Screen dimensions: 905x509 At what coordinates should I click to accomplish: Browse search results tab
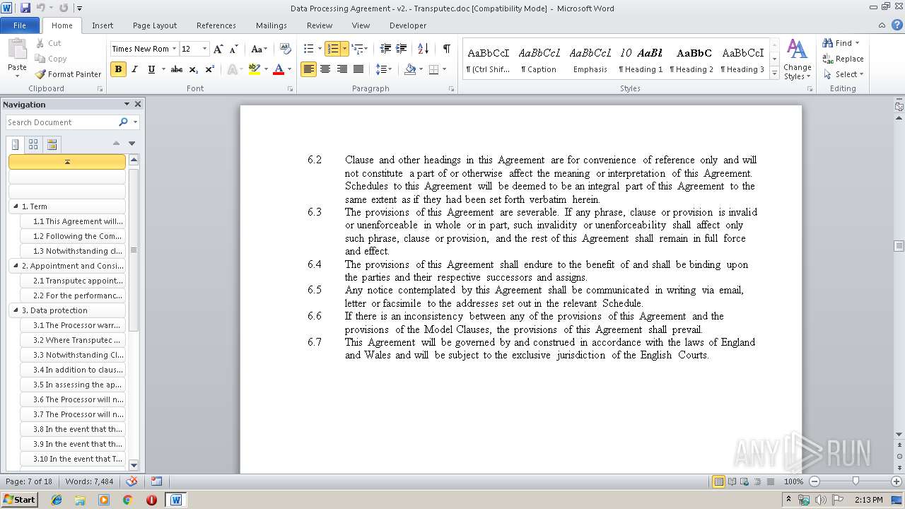click(52, 144)
